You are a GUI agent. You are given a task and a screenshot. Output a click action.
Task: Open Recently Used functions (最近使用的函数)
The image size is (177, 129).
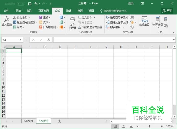click(x=25, y=22)
